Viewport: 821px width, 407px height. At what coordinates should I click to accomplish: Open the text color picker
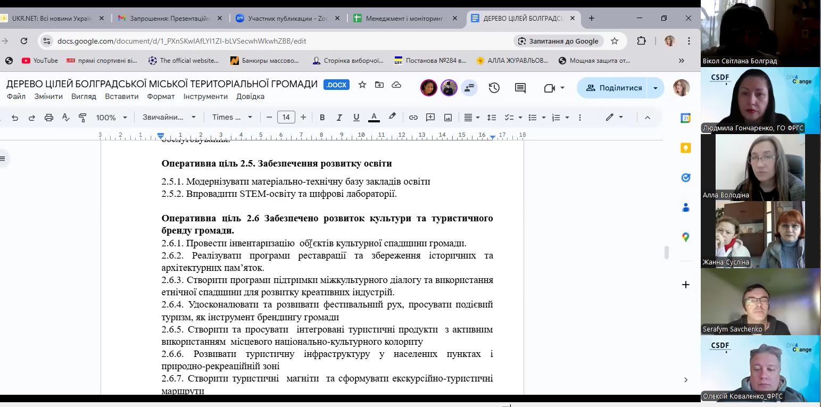pyautogui.click(x=374, y=118)
